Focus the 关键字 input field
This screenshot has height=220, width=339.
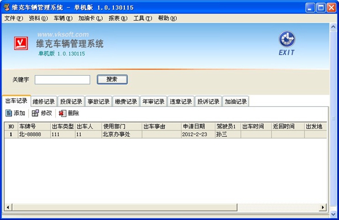click(63, 80)
